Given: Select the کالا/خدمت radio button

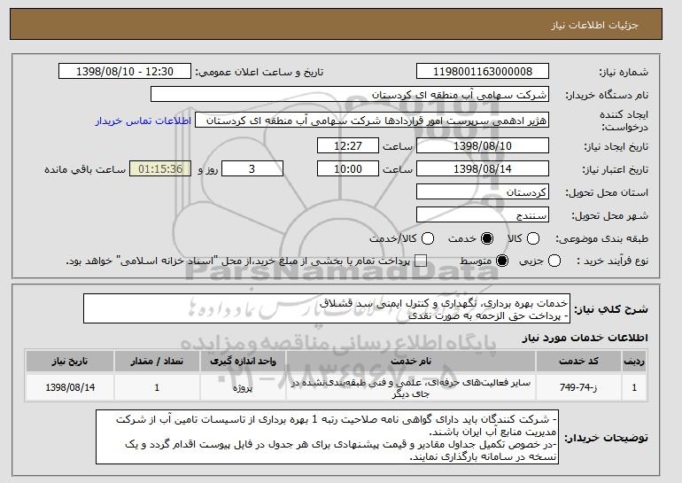Looking at the screenshot, I should coord(428,238).
